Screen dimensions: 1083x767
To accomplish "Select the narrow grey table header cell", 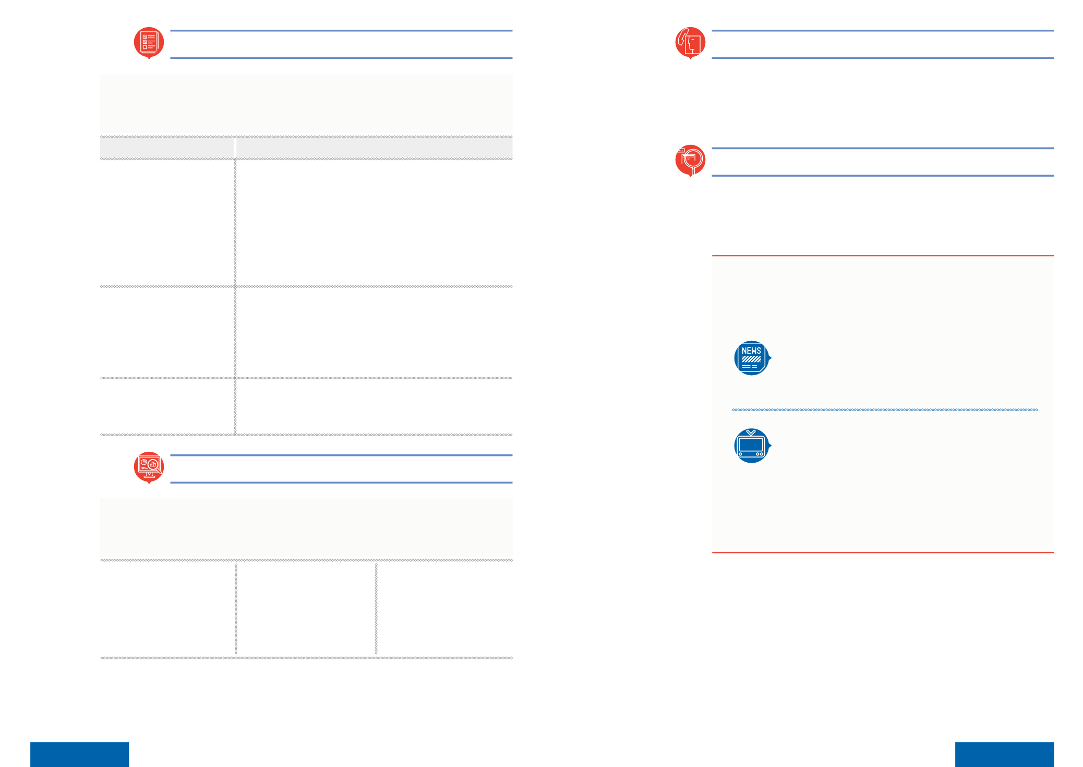I will [x=167, y=148].
